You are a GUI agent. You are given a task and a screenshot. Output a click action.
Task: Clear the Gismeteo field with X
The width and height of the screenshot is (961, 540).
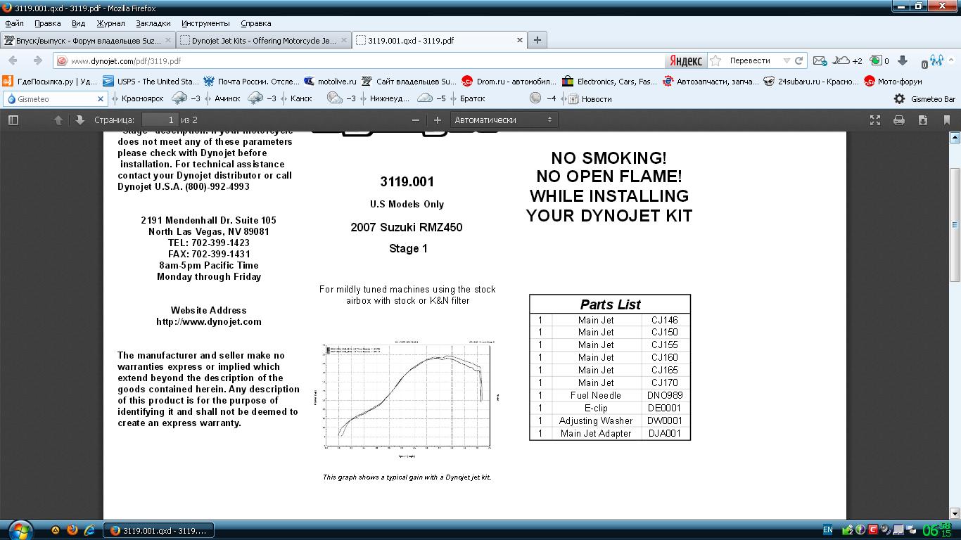pyautogui.click(x=101, y=99)
